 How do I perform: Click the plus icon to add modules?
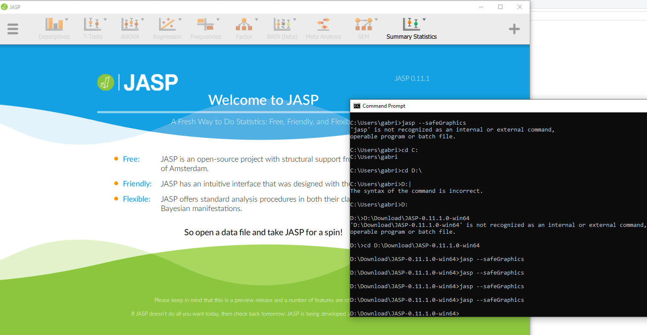point(514,29)
